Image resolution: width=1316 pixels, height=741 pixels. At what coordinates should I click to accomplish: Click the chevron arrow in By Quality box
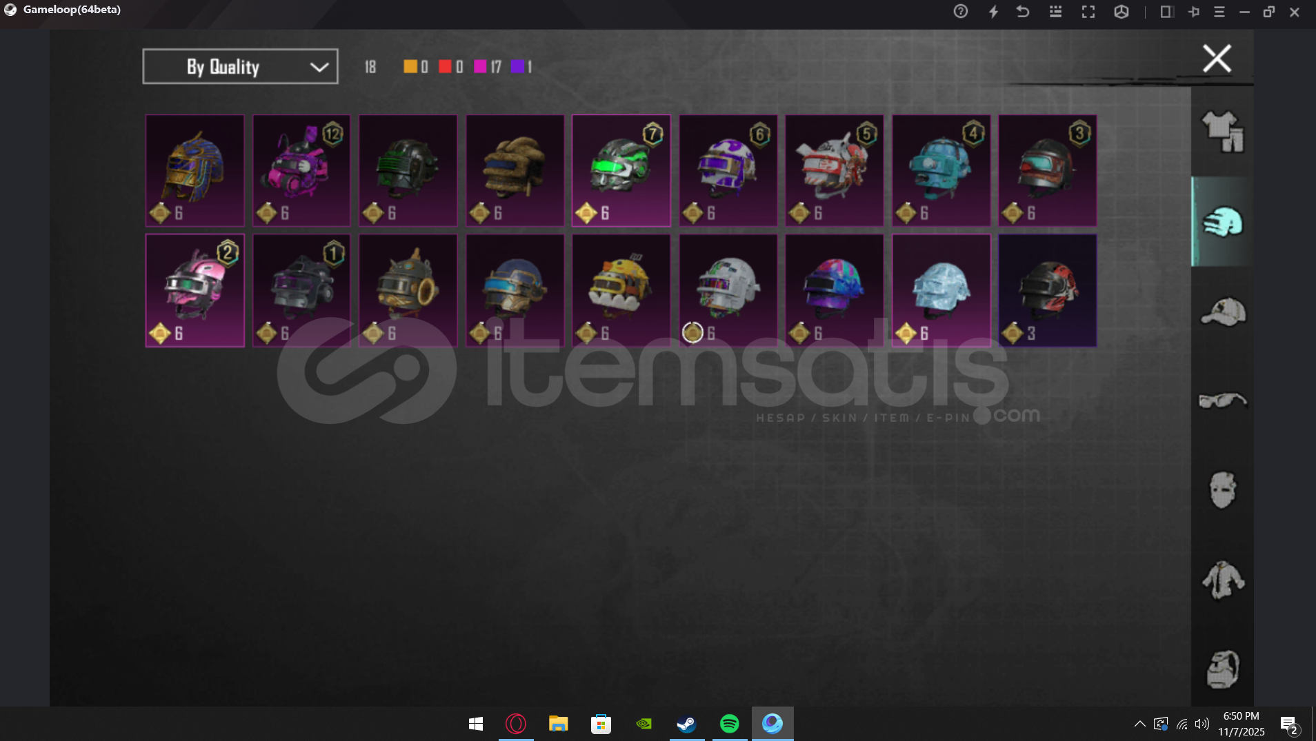click(x=319, y=67)
